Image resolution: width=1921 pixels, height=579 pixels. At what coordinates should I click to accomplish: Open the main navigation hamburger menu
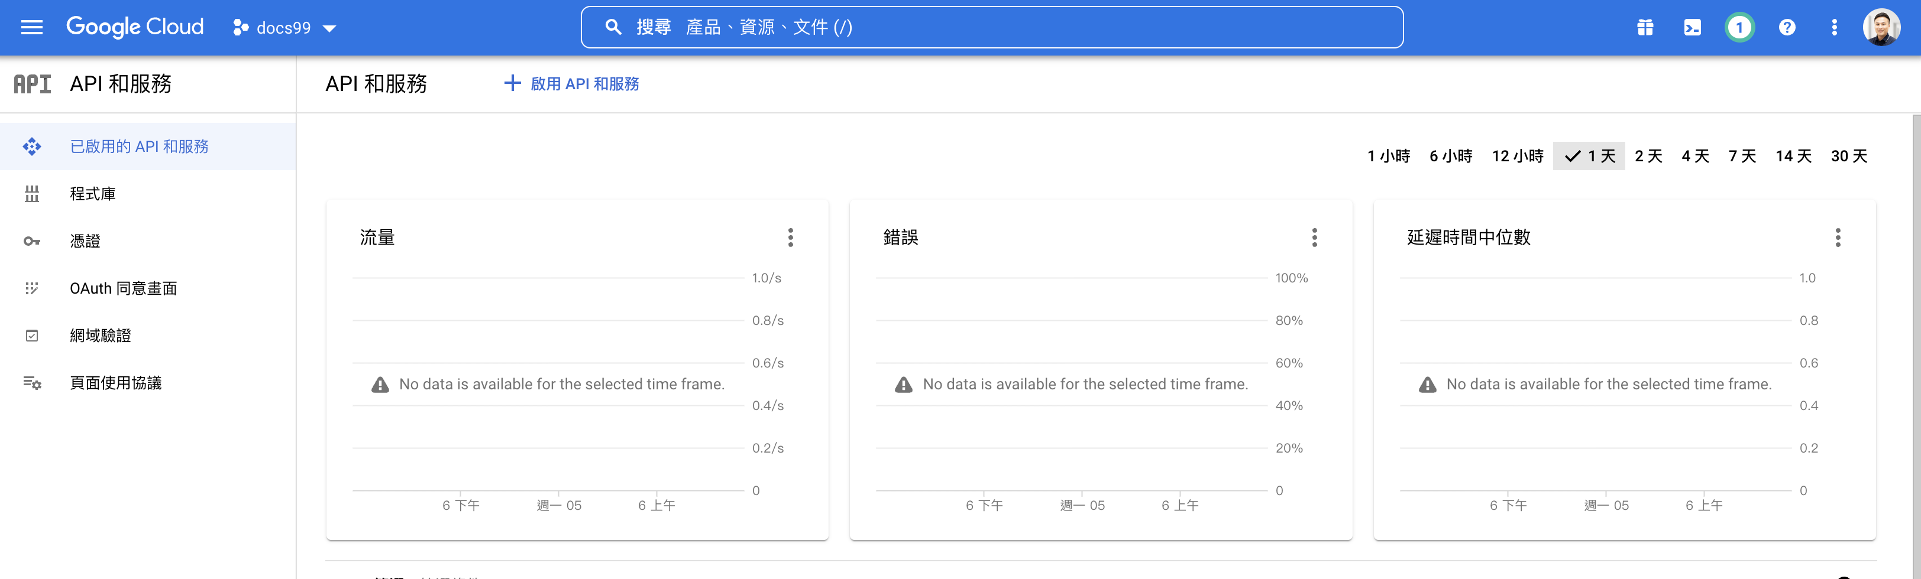[x=31, y=28]
